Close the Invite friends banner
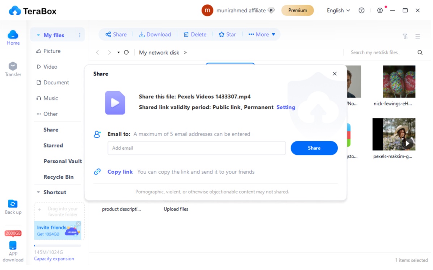Image resolution: width=433 pixels, height=270 pixels. [x=79, y=224]
